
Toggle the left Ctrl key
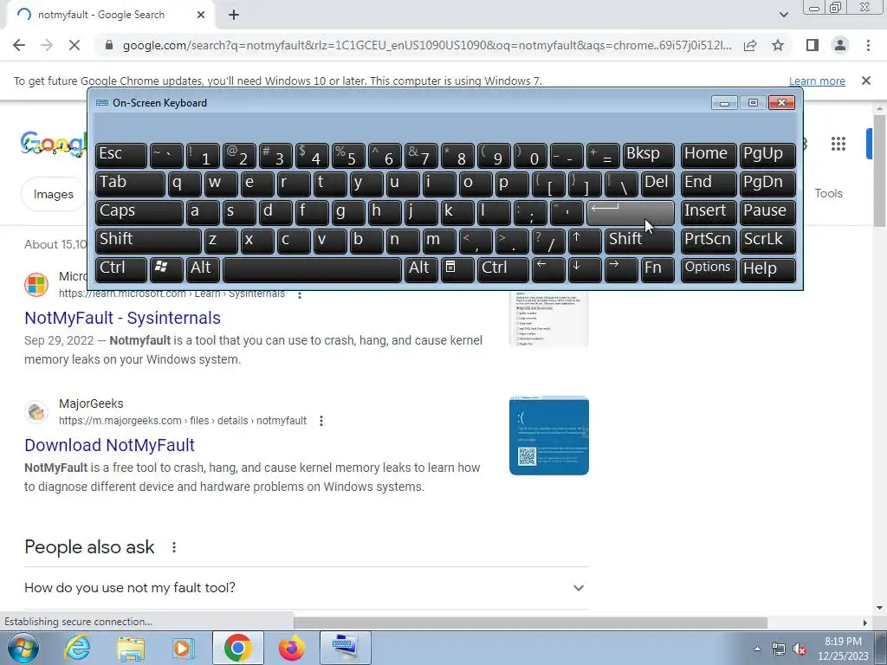(121, 269)
